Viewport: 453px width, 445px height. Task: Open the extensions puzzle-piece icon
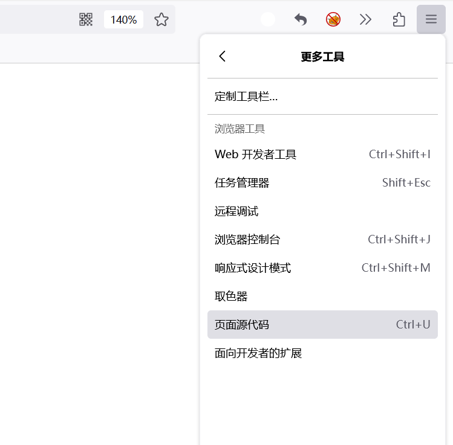pyautogui.click(x=399, y=19)
